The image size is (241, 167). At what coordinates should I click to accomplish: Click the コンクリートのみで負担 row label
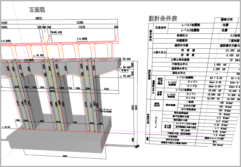[x=186, y=124]
